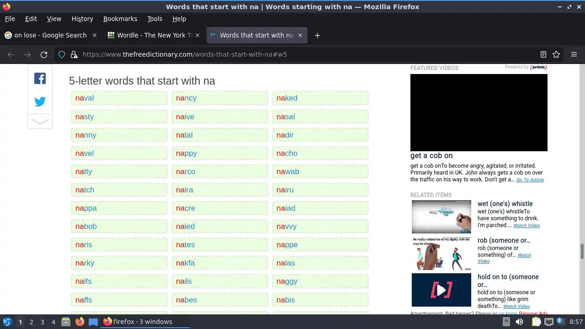This screenshot has height=329, width=585.
Task: Open the word 'nakfa'
Action: click(185, 263)
